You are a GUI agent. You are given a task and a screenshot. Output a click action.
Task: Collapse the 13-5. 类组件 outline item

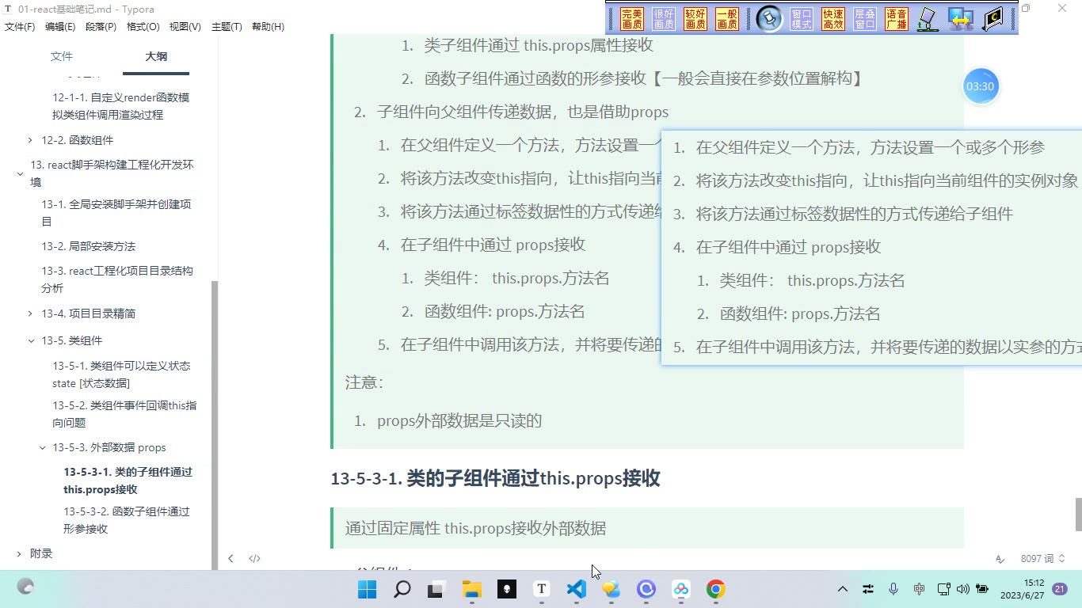pyautogui.click(x=31, y=340)
